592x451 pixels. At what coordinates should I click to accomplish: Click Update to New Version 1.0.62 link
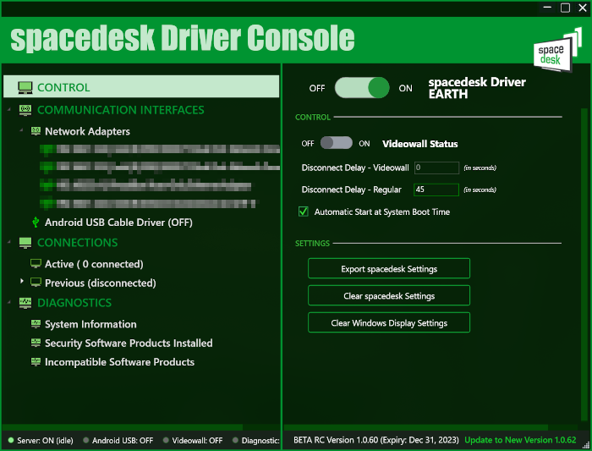coord(520,440)
